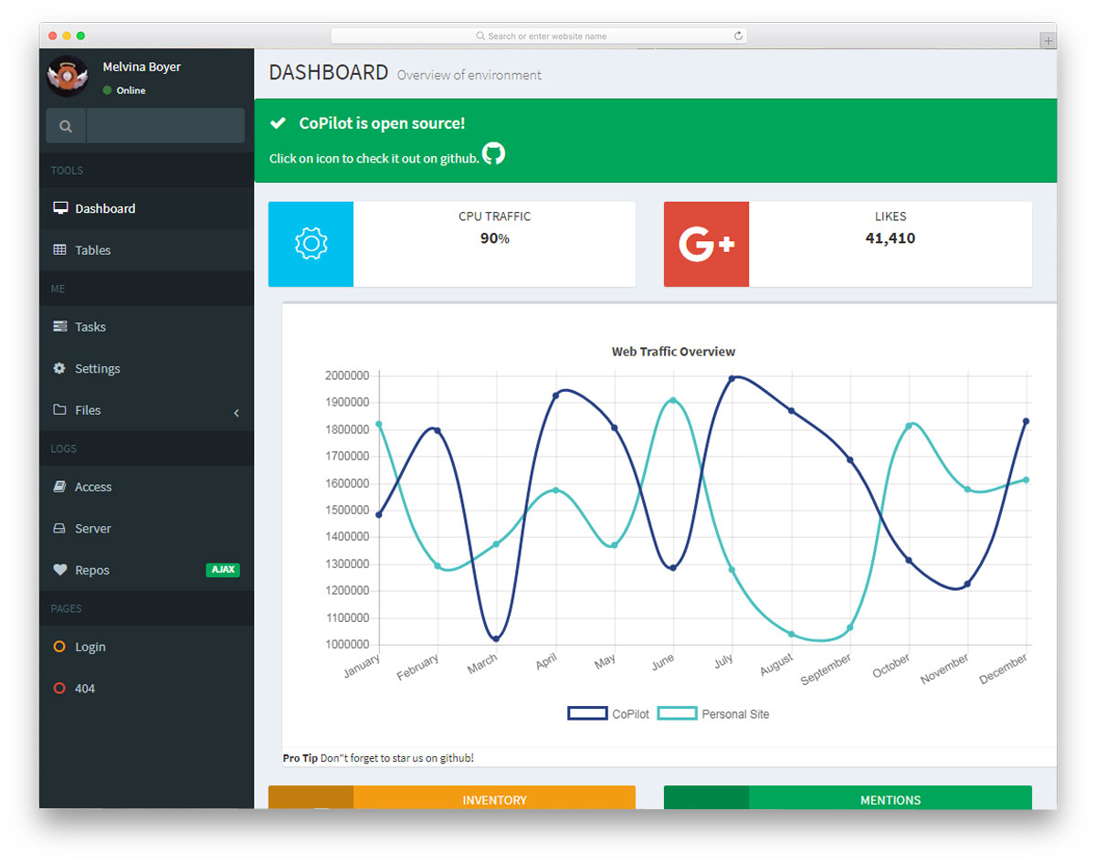Viewport: 1096px width, 864px height.
Task: Expand the Files submenu chevron
Action: (237, 413)
